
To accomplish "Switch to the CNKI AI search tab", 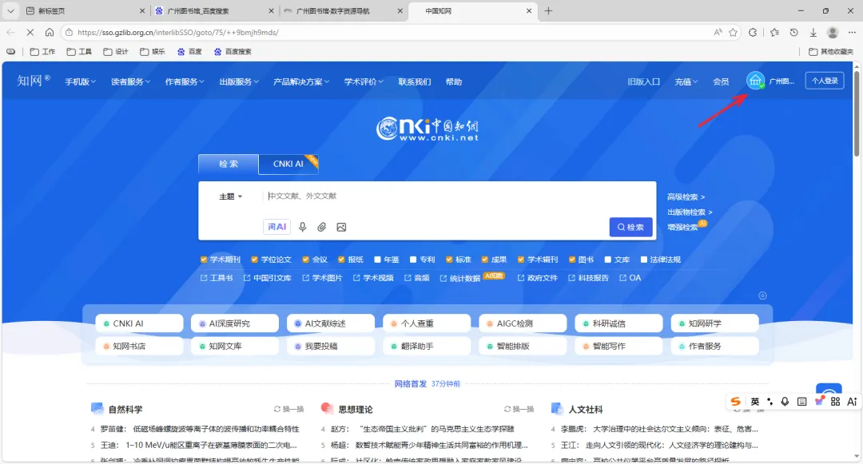I will click(x=288, y=164).
